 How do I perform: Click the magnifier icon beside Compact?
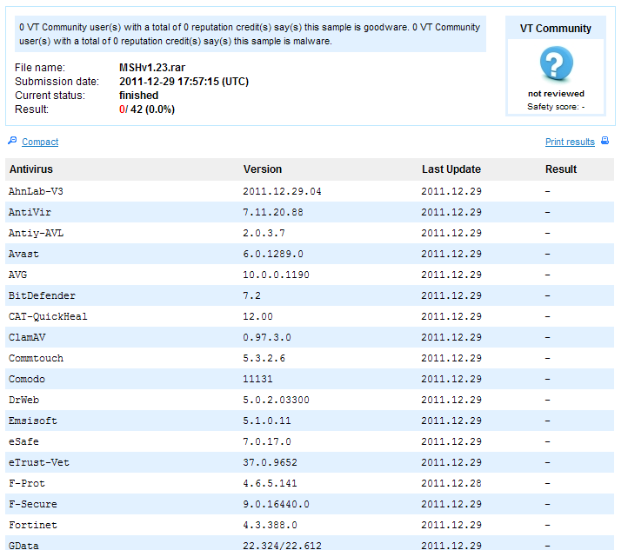[x=12, y=141]
